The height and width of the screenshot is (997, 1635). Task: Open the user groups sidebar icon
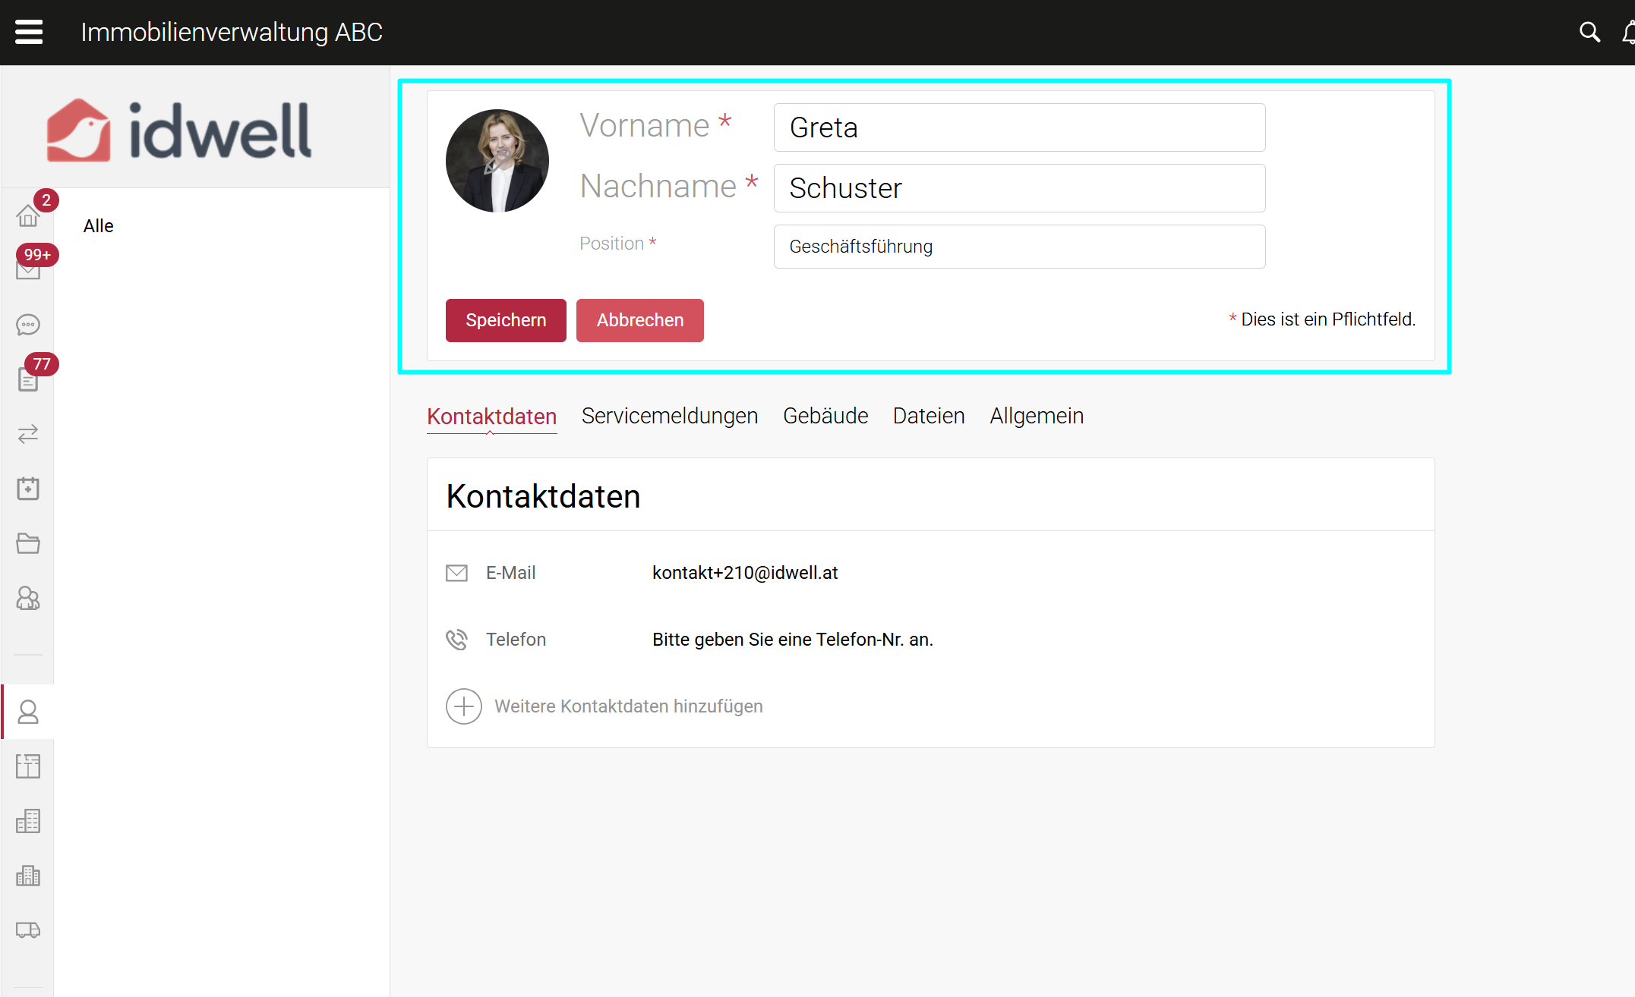[x=28, y=599]
